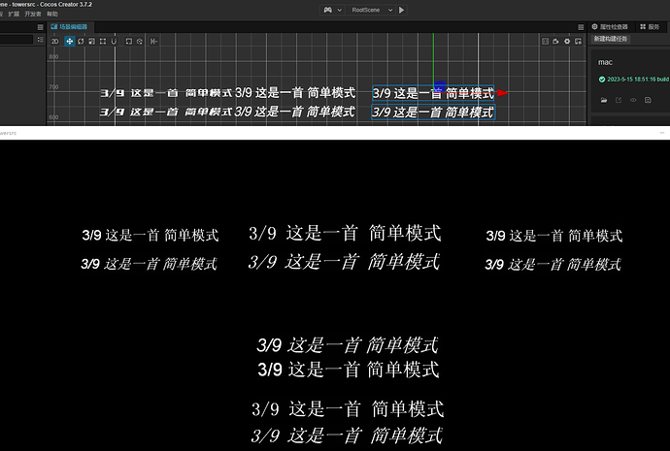Screen dimensions: 670x451
Task: Open the left panel hamburger menu
Action: (40, 27)
